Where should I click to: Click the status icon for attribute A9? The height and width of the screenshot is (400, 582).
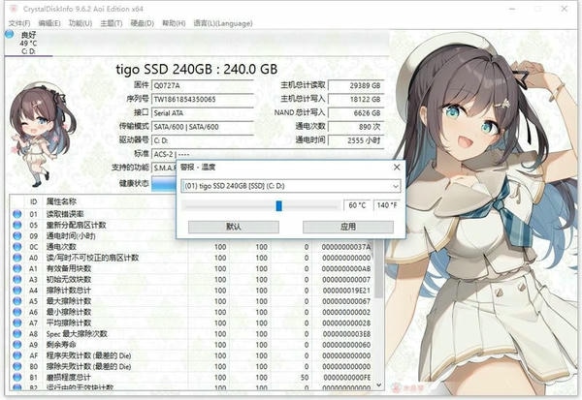[17, 345]
